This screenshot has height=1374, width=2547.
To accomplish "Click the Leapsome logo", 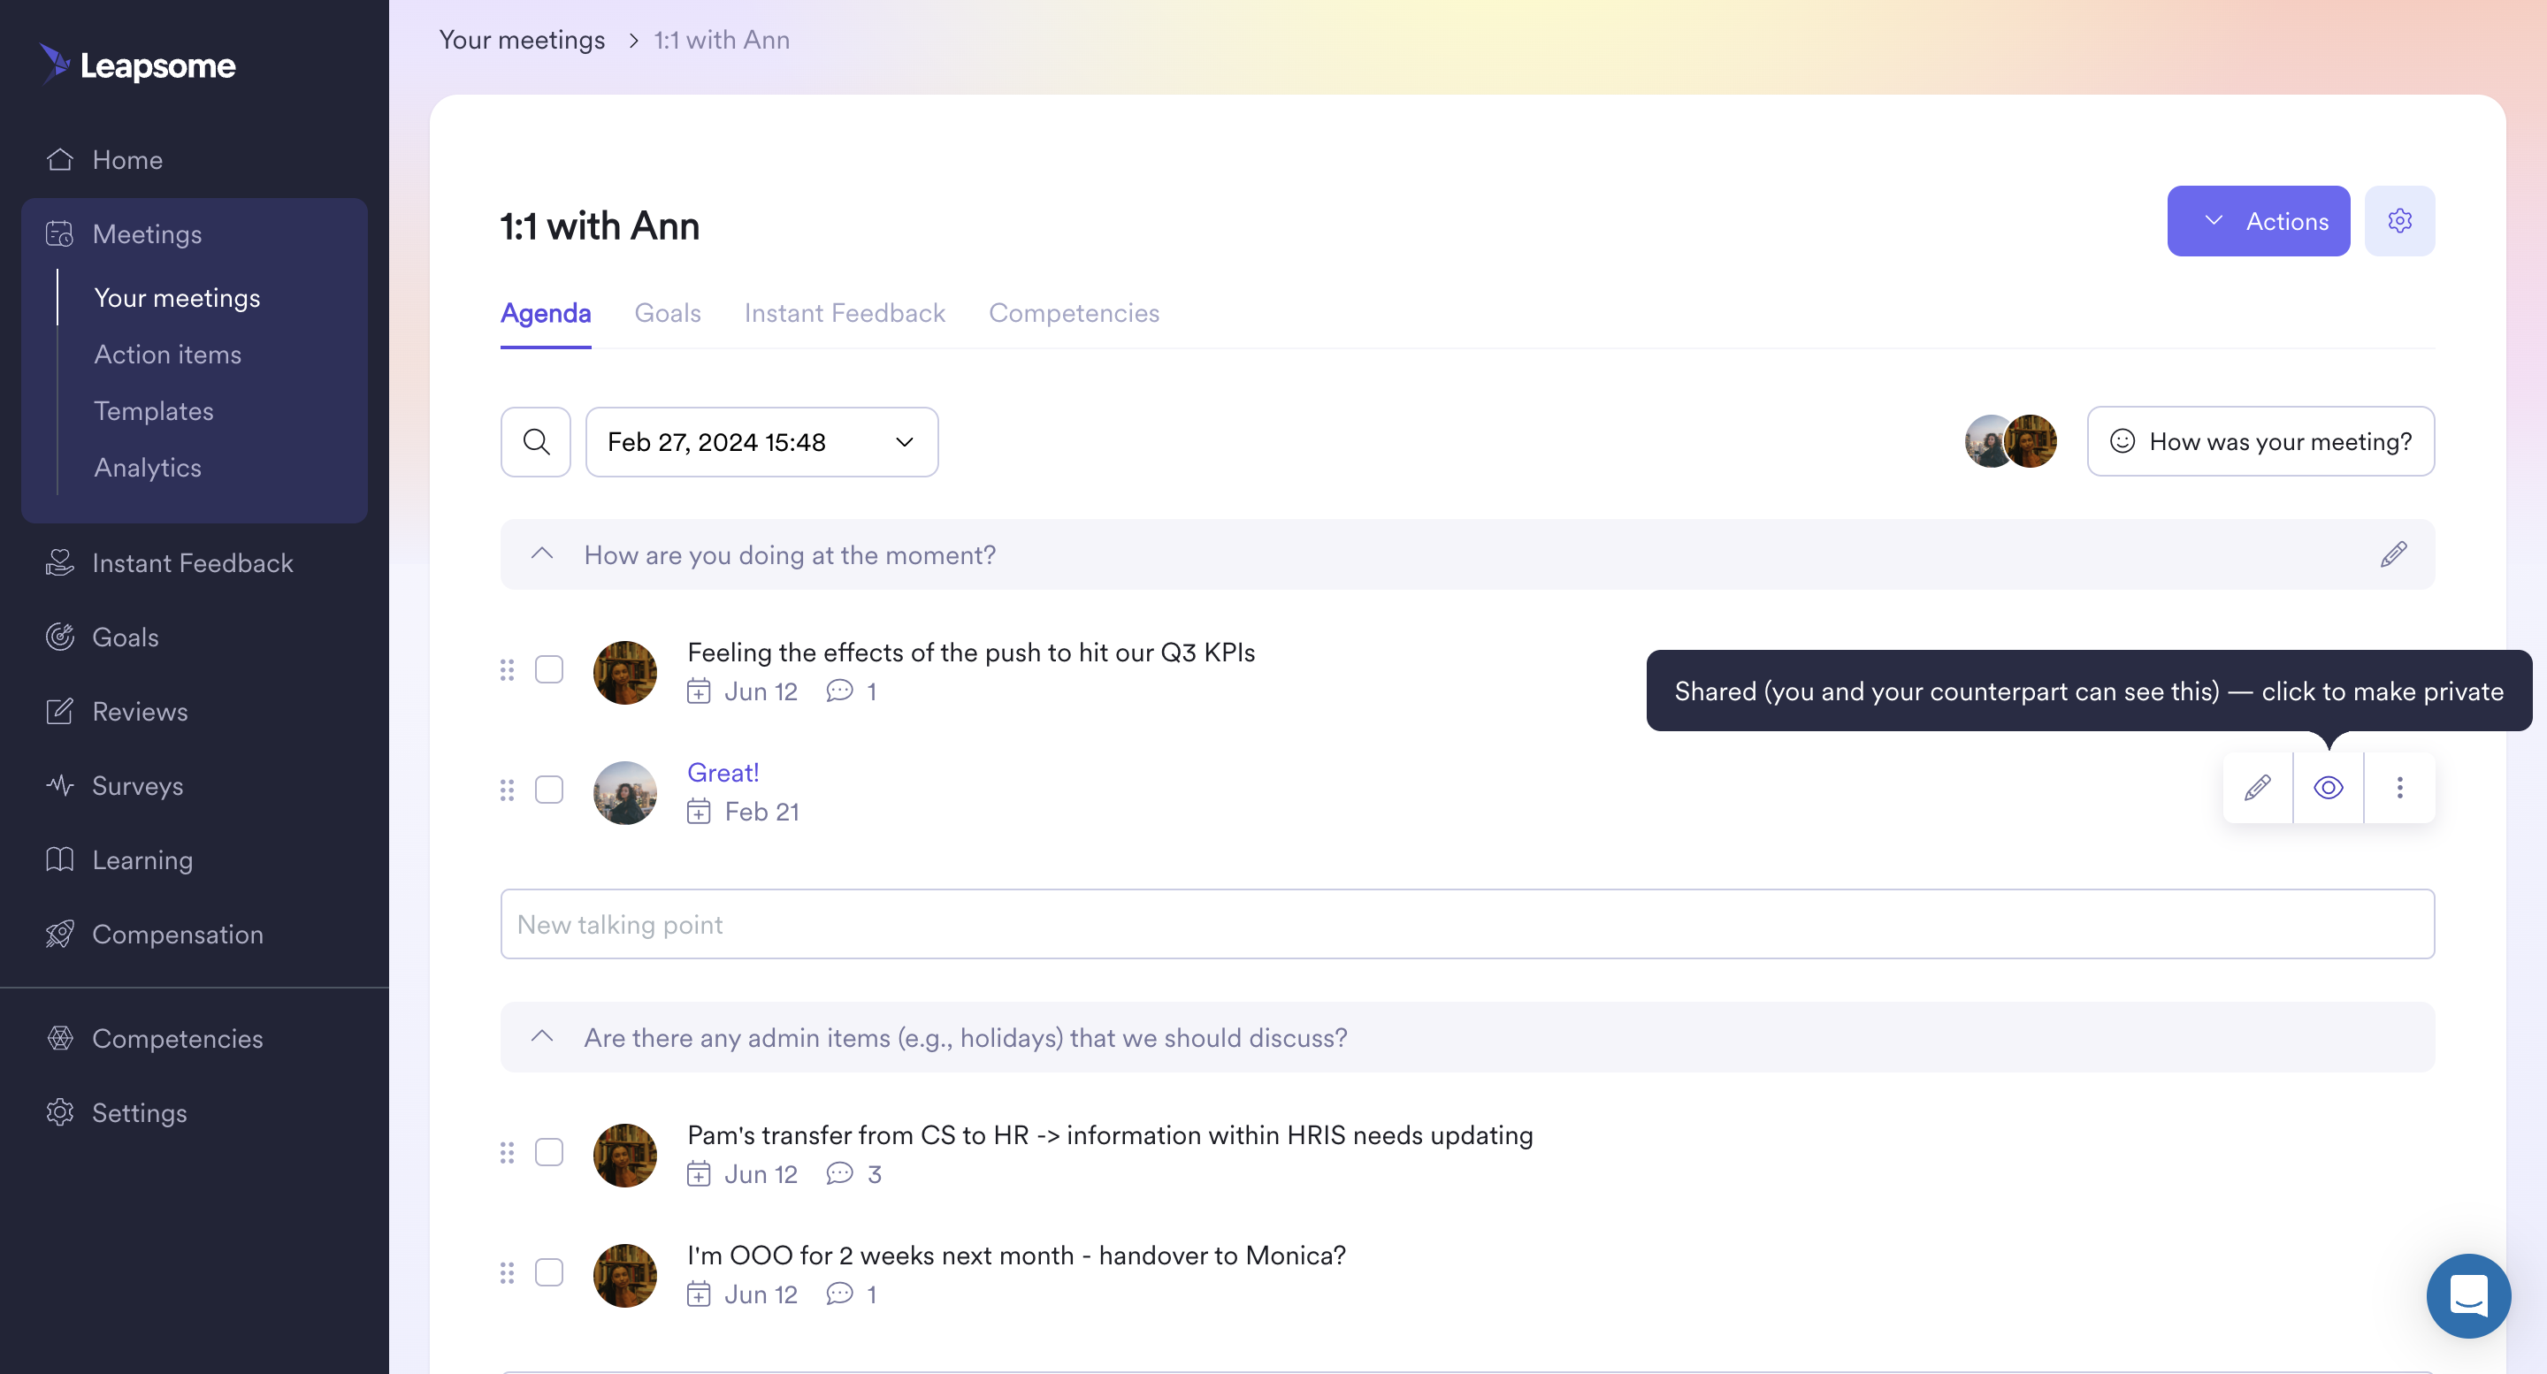I will click(137, 65).
